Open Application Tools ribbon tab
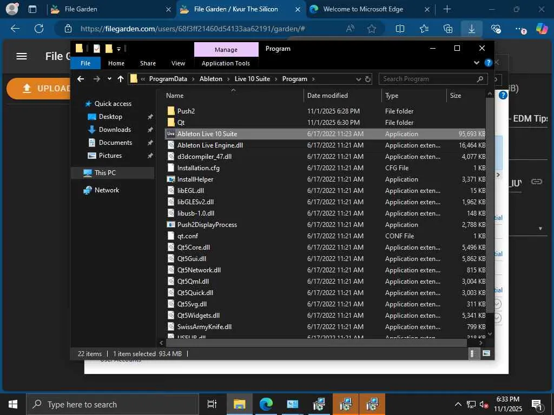Image resolution: width=554 pixels, height=415 pixels. tap(226, 63)
